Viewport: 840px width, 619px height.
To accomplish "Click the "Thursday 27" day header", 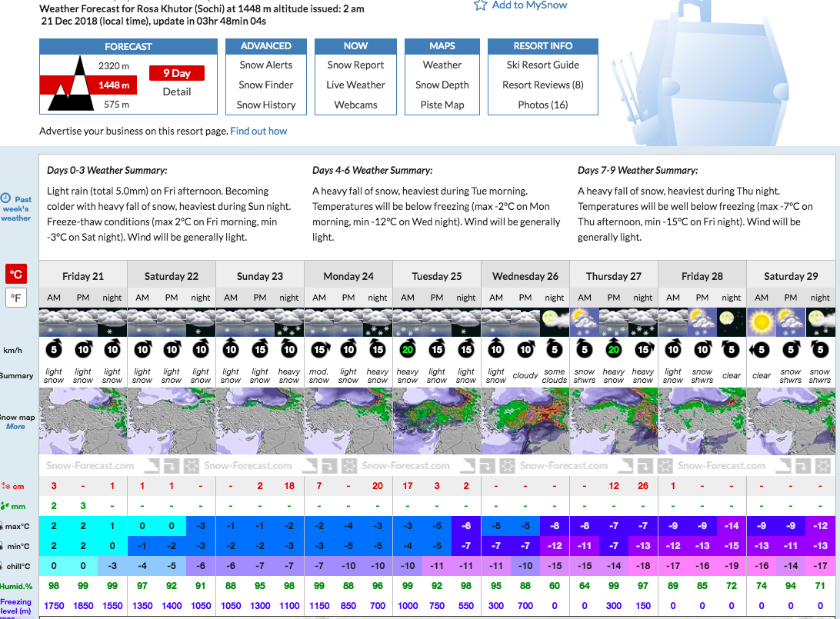I will click(x=613, y=276).
